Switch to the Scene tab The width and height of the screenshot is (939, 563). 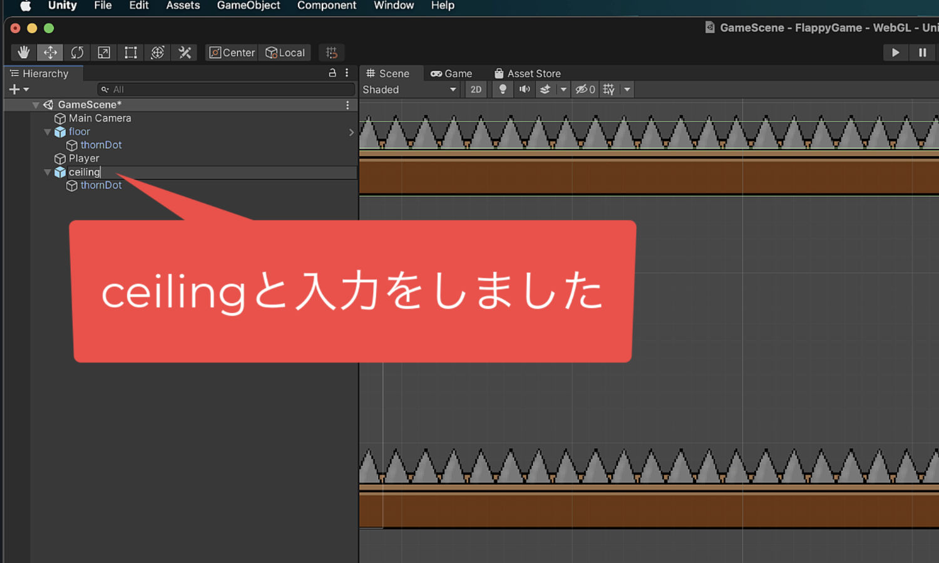coord(388,73)
